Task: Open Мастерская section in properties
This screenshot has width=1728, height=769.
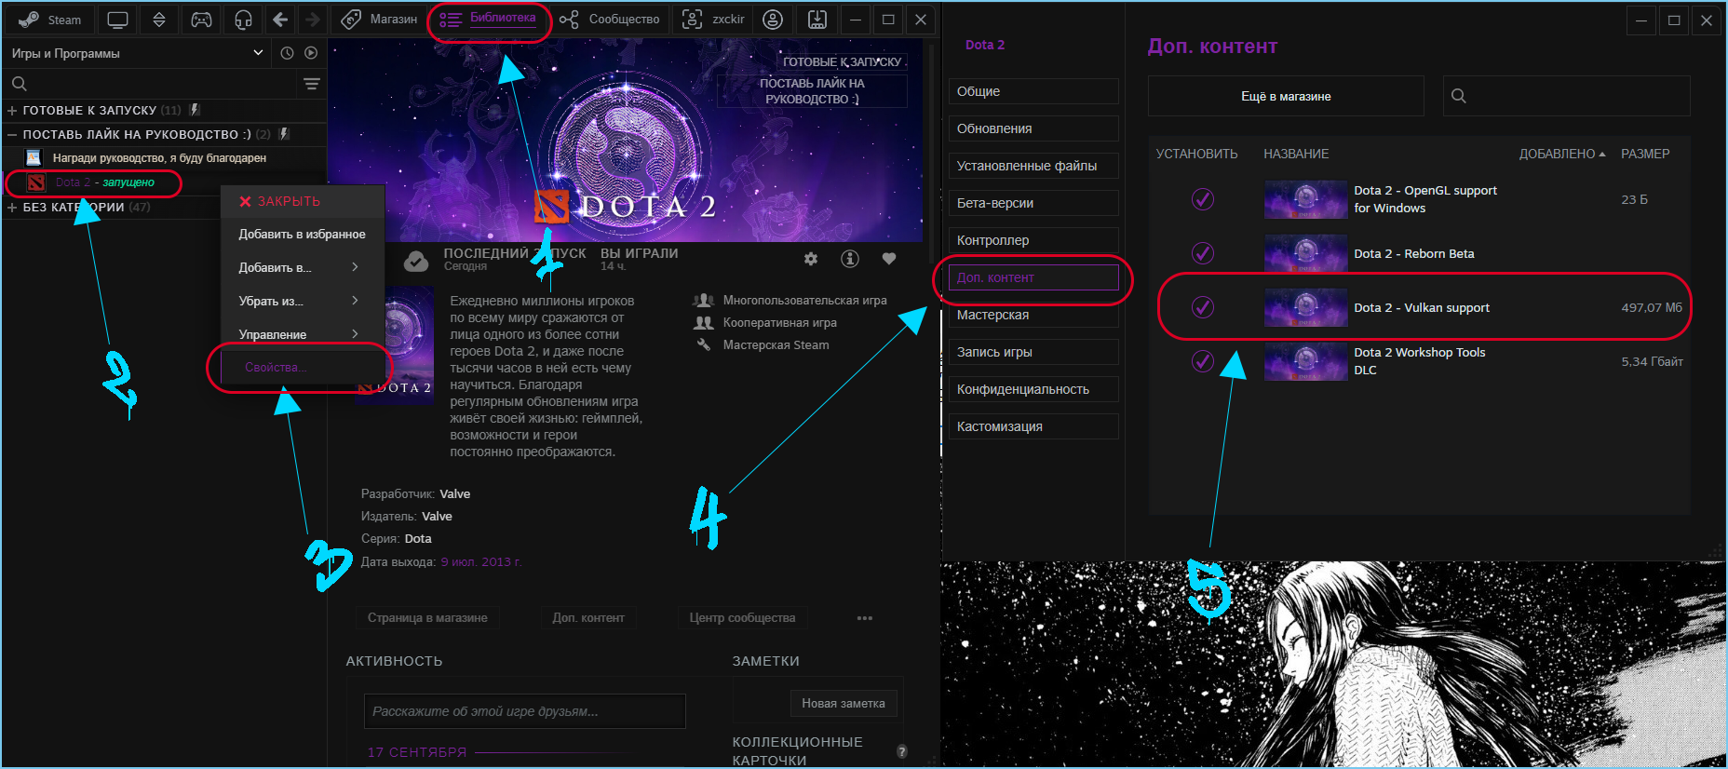Action: point(1033,315)
